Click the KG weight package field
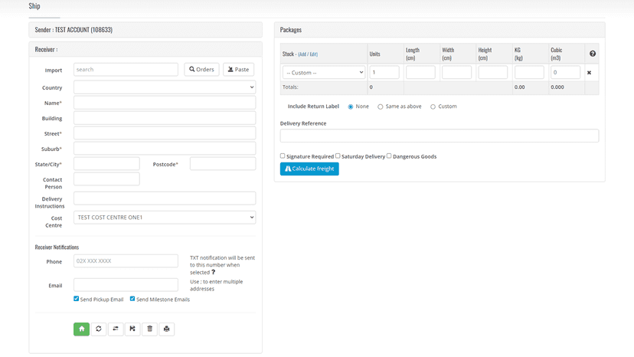This screenshot has width=634, height=357. tap(529, 73)
